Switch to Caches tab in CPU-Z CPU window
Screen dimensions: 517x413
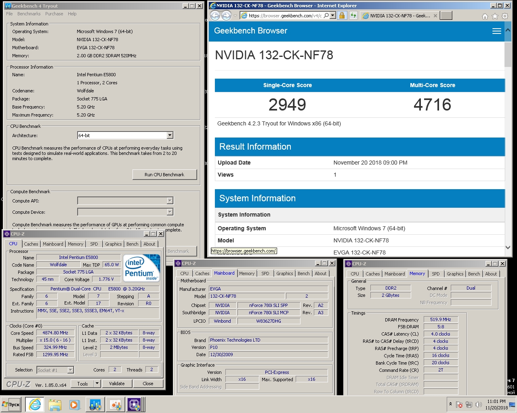31,244
